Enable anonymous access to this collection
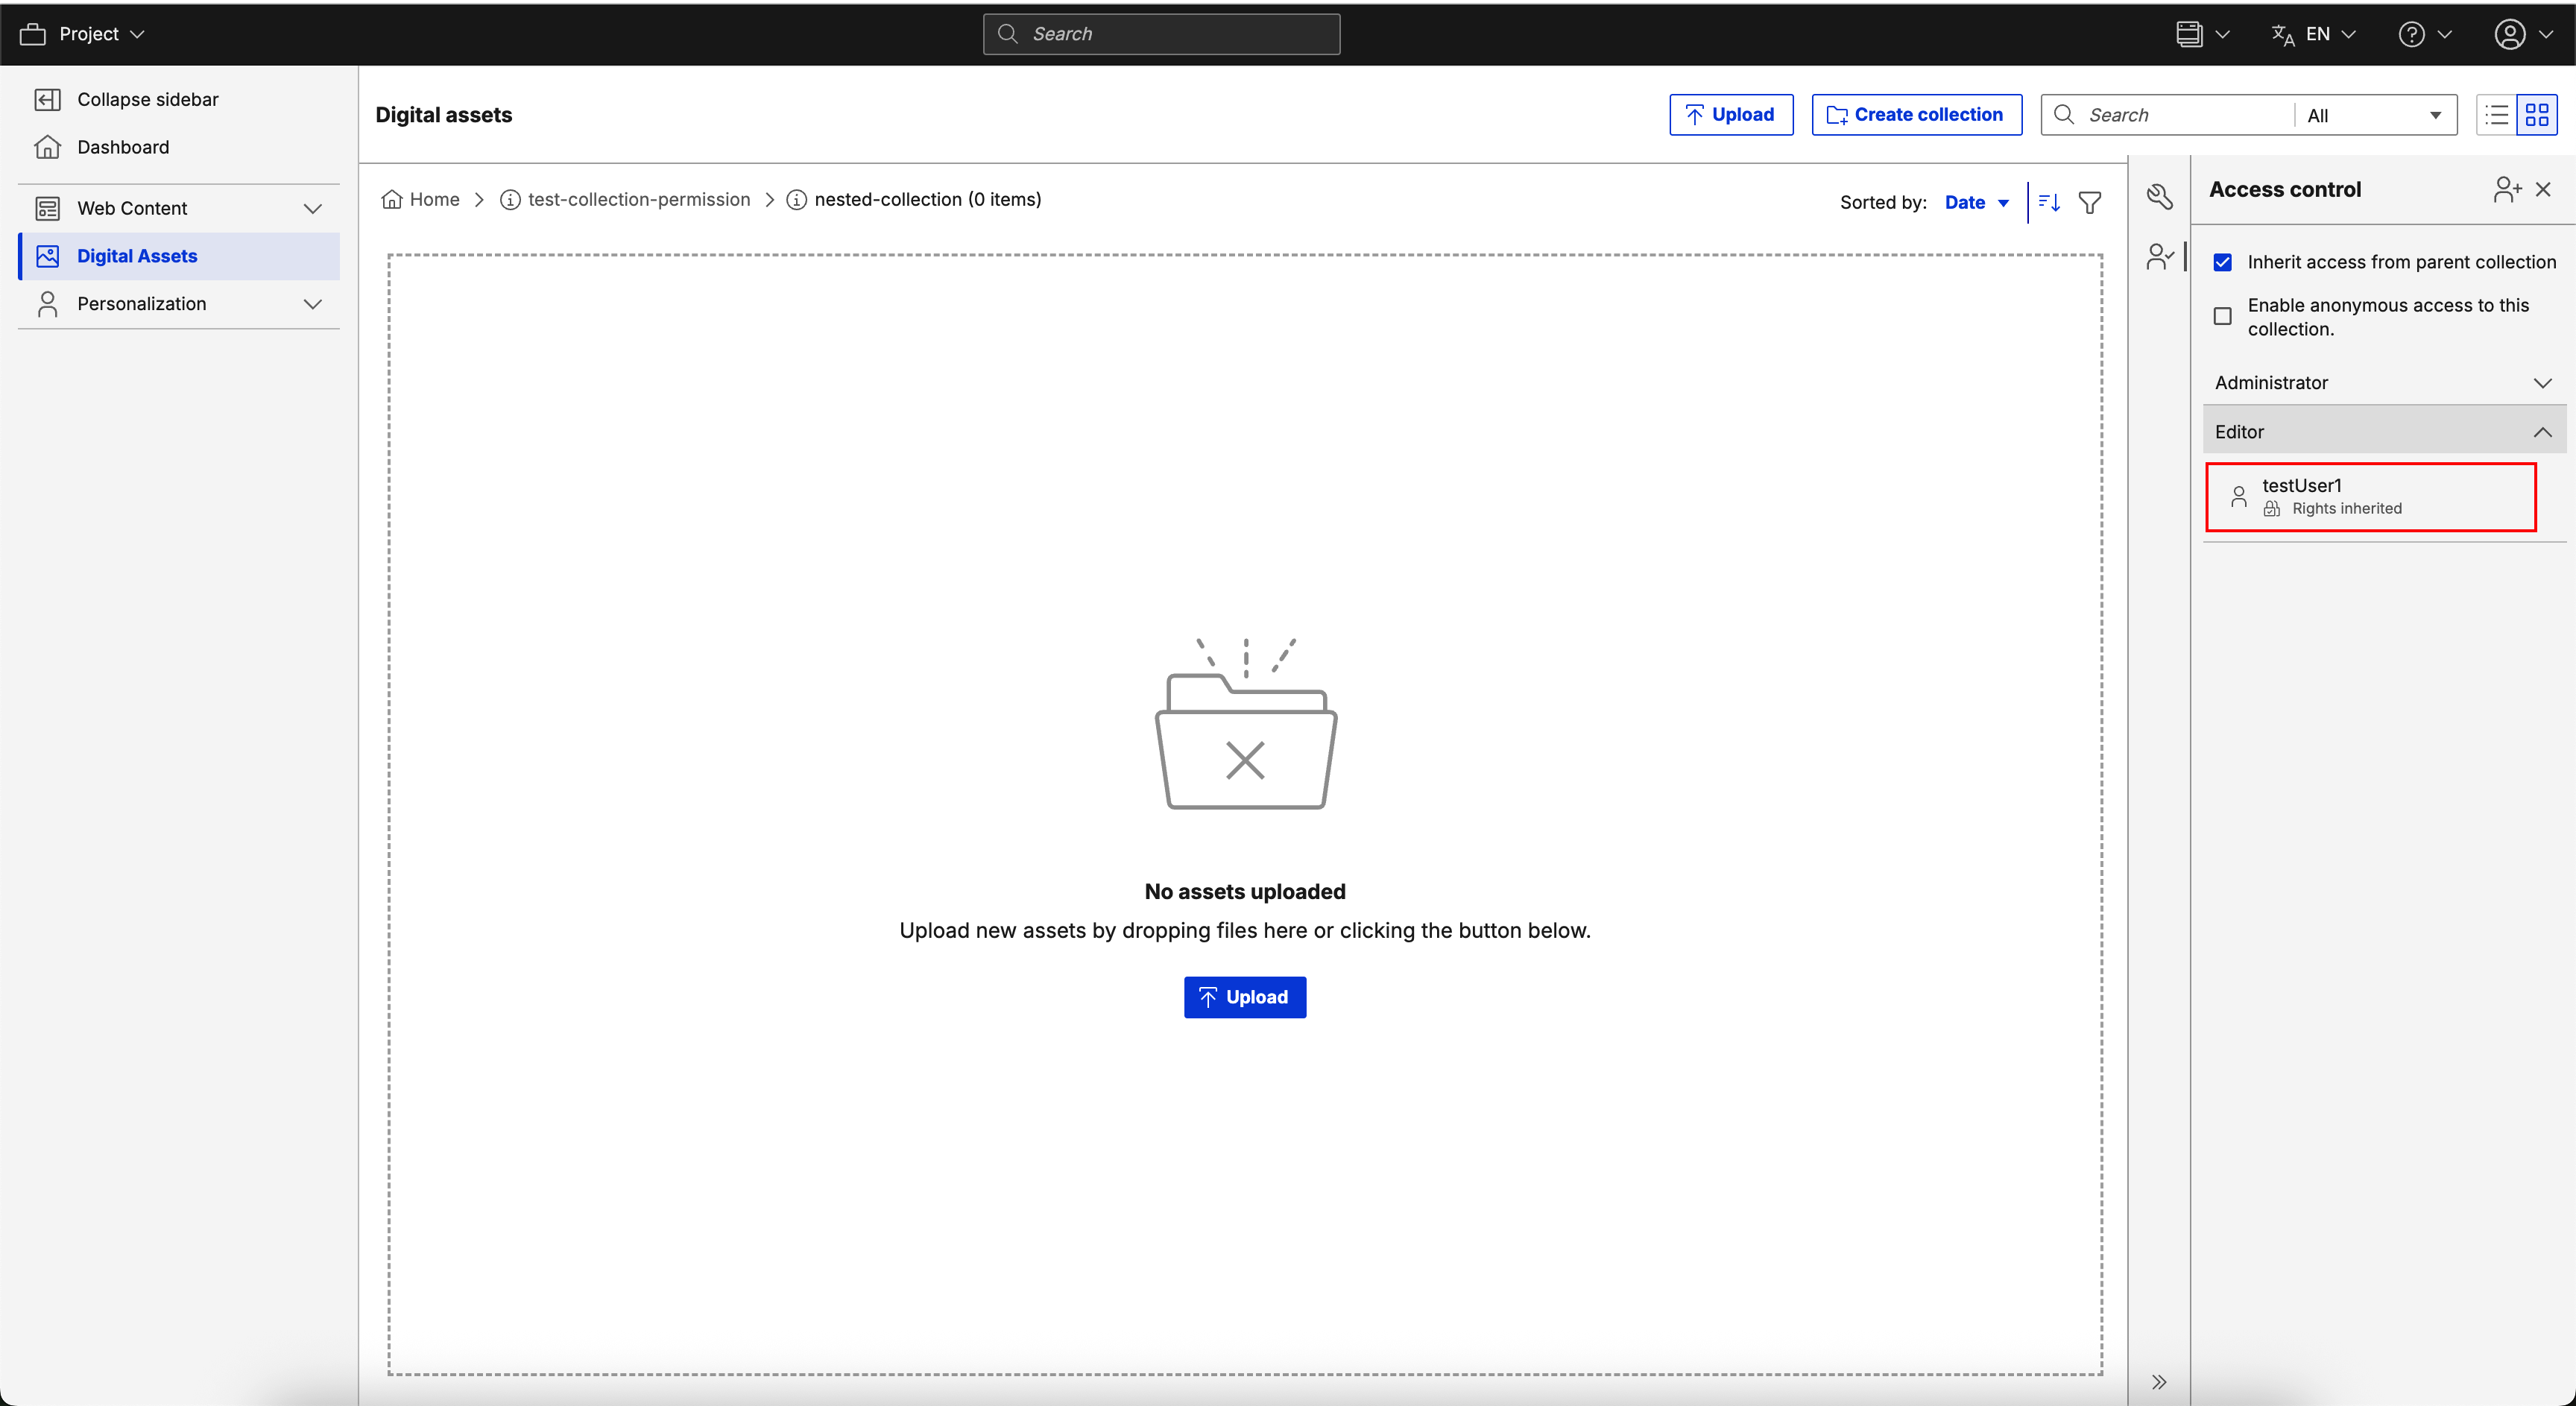The height and width of the screenshot is (1406, 2576). tap(2223, 316)
